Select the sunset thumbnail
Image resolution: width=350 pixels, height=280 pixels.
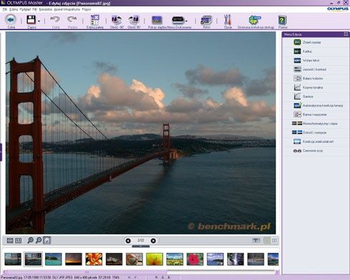click(x=74, y=259)
